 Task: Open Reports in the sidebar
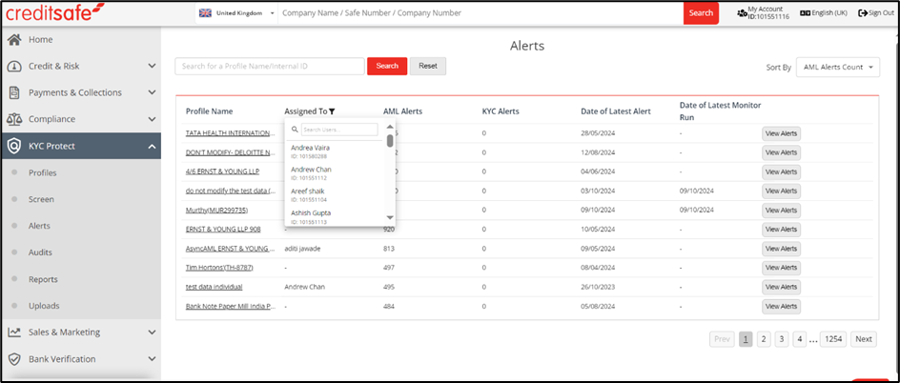[x=43, y=279]
